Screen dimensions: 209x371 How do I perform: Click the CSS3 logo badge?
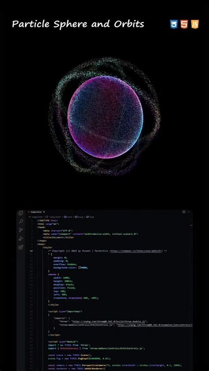(x=174, y=24)
